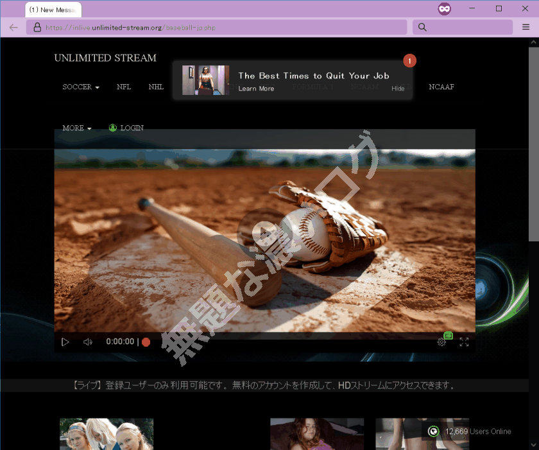539x450 pixels.
Task: Click the browser back arrow
Action: 13,28
